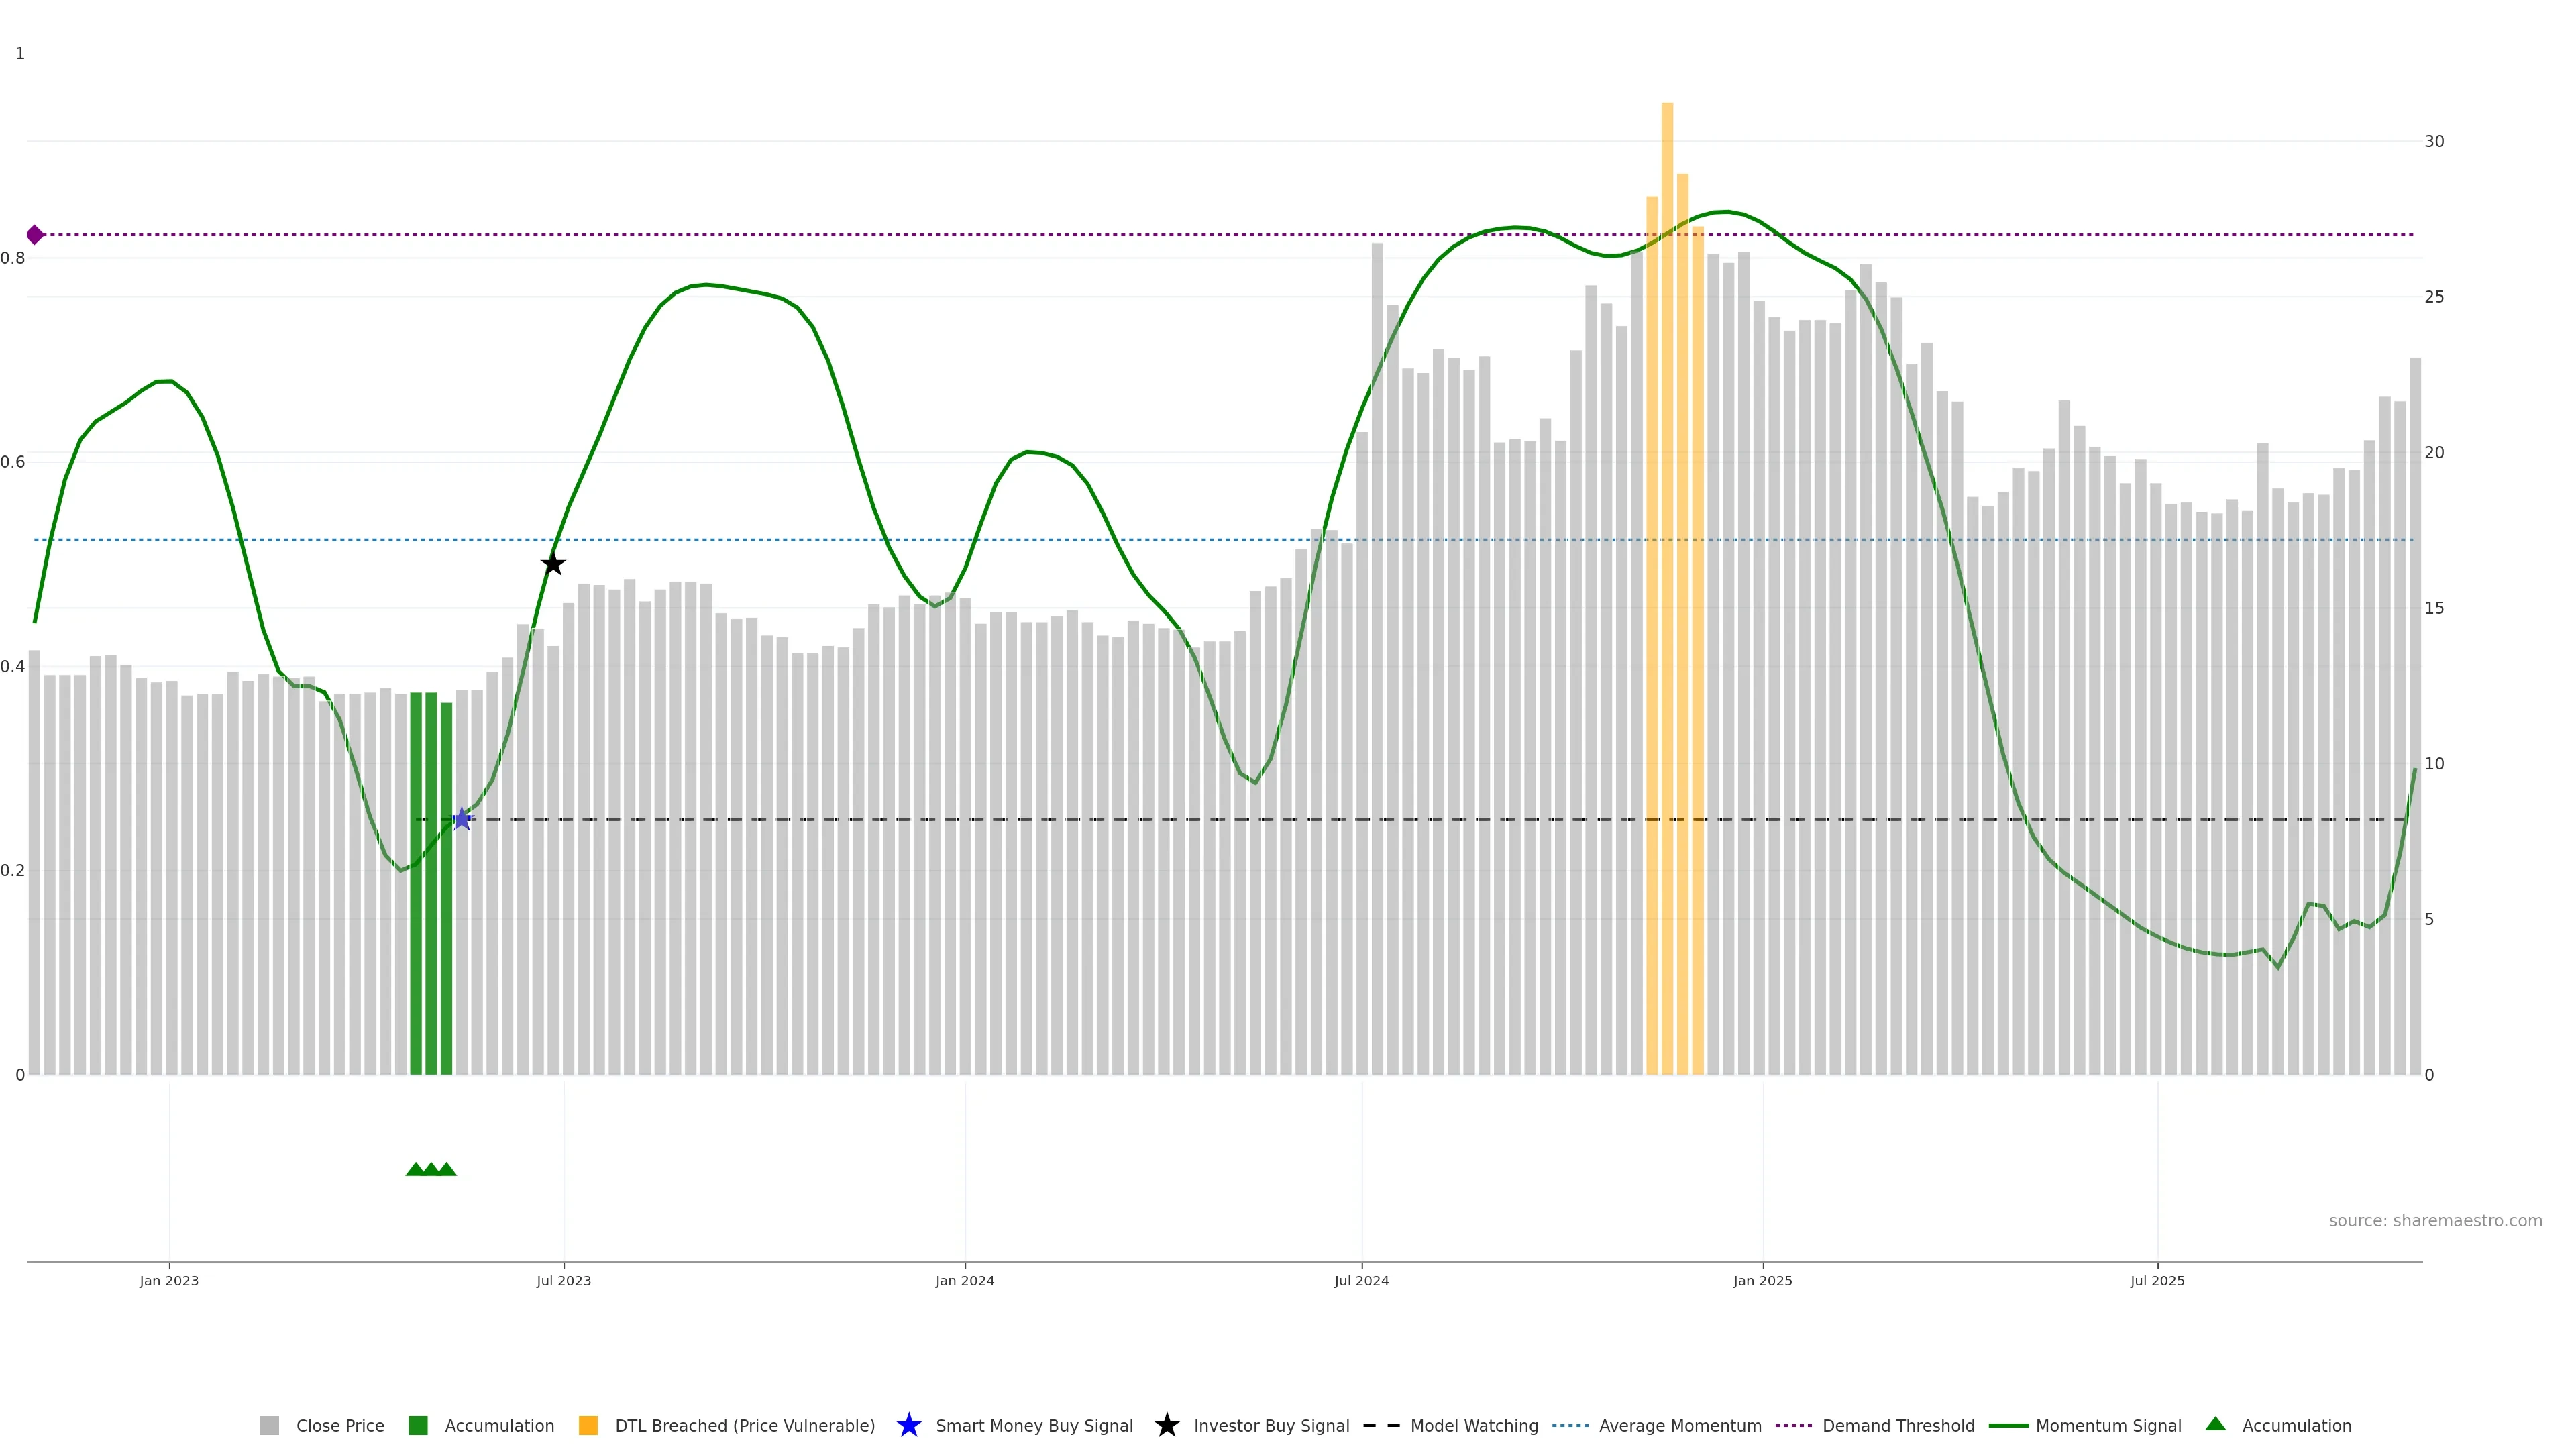The width and height of the screenshot is (2576, 1449).
Task: Click the Jan 2025 axis label
Action: click(1762, 1280)
